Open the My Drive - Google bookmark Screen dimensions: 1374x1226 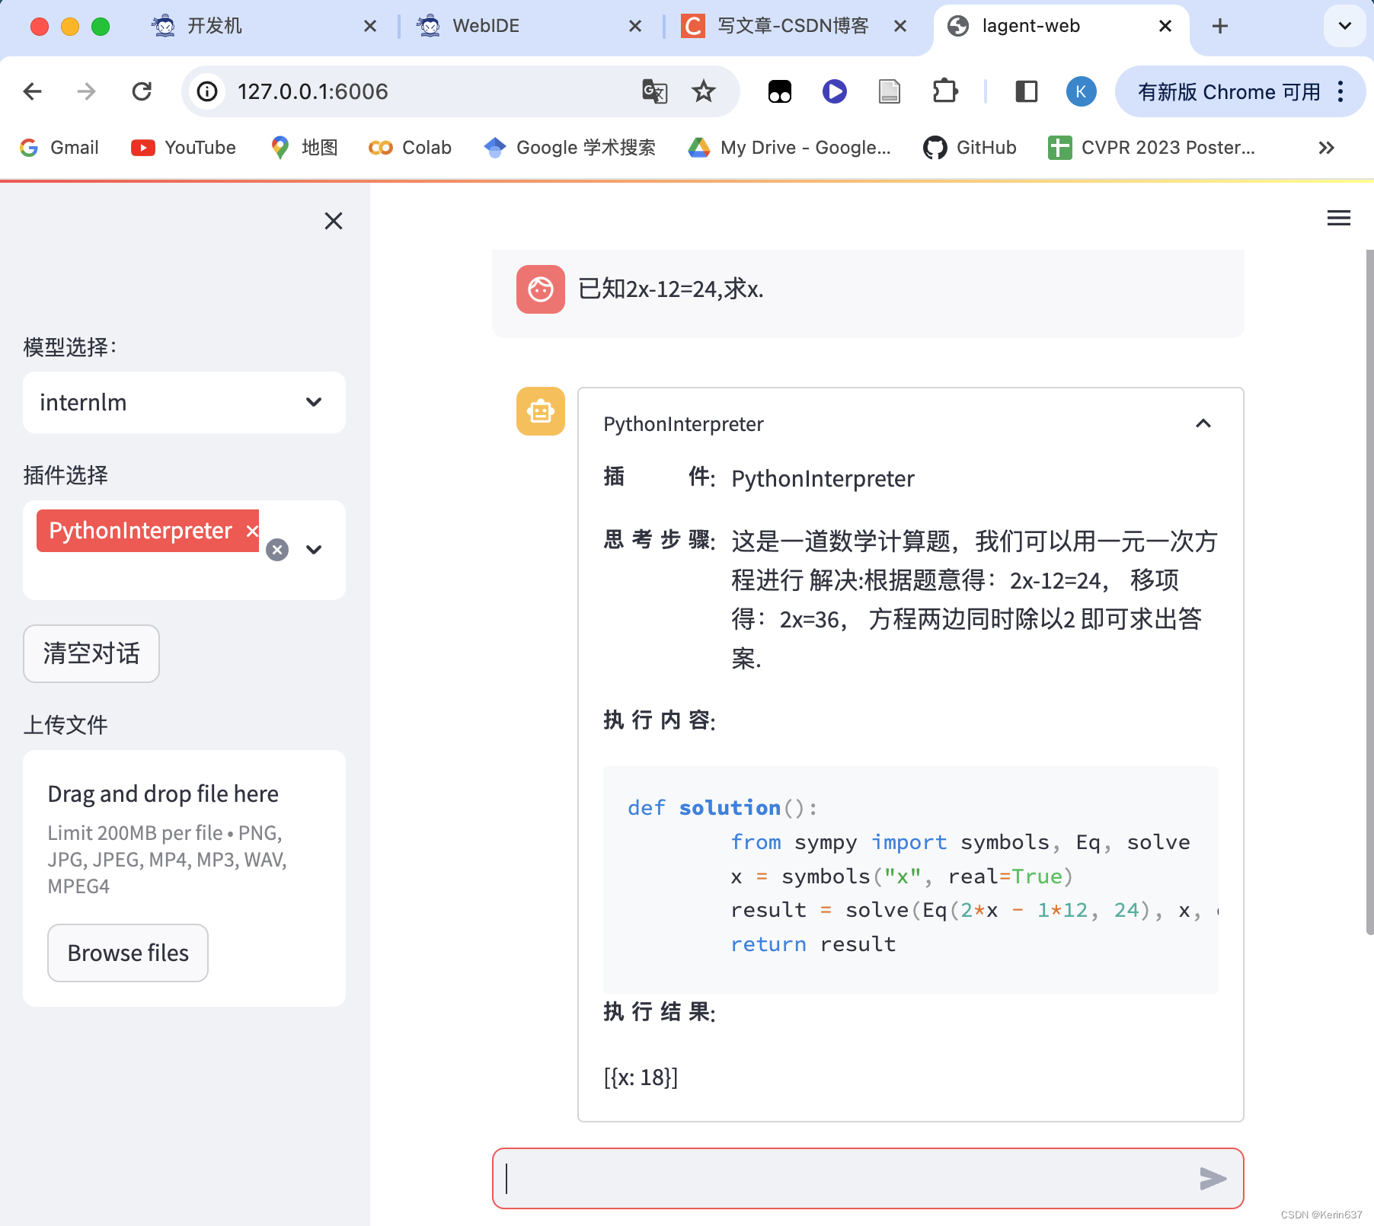point(789,148)
